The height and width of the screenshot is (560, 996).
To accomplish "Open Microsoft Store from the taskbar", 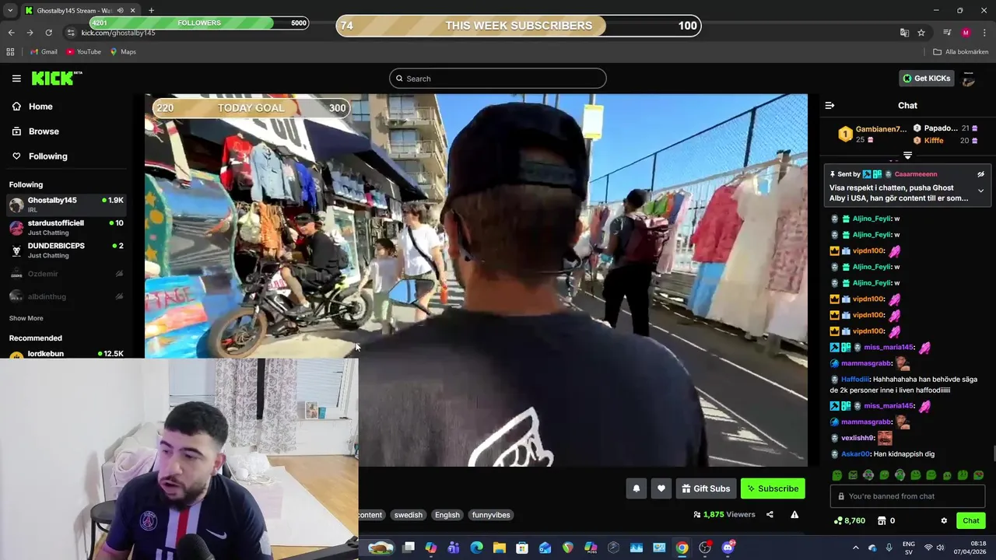I will point(522,548).
